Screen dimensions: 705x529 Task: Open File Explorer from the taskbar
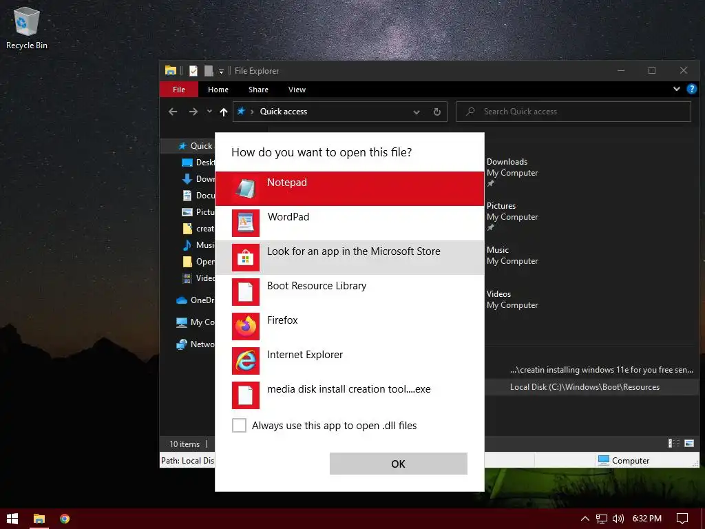(x=39, y=519)
